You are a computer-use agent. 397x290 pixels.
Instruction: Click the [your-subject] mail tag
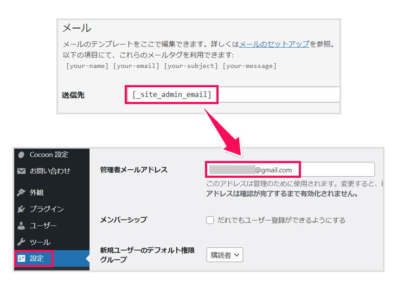(x=191, y=66)
